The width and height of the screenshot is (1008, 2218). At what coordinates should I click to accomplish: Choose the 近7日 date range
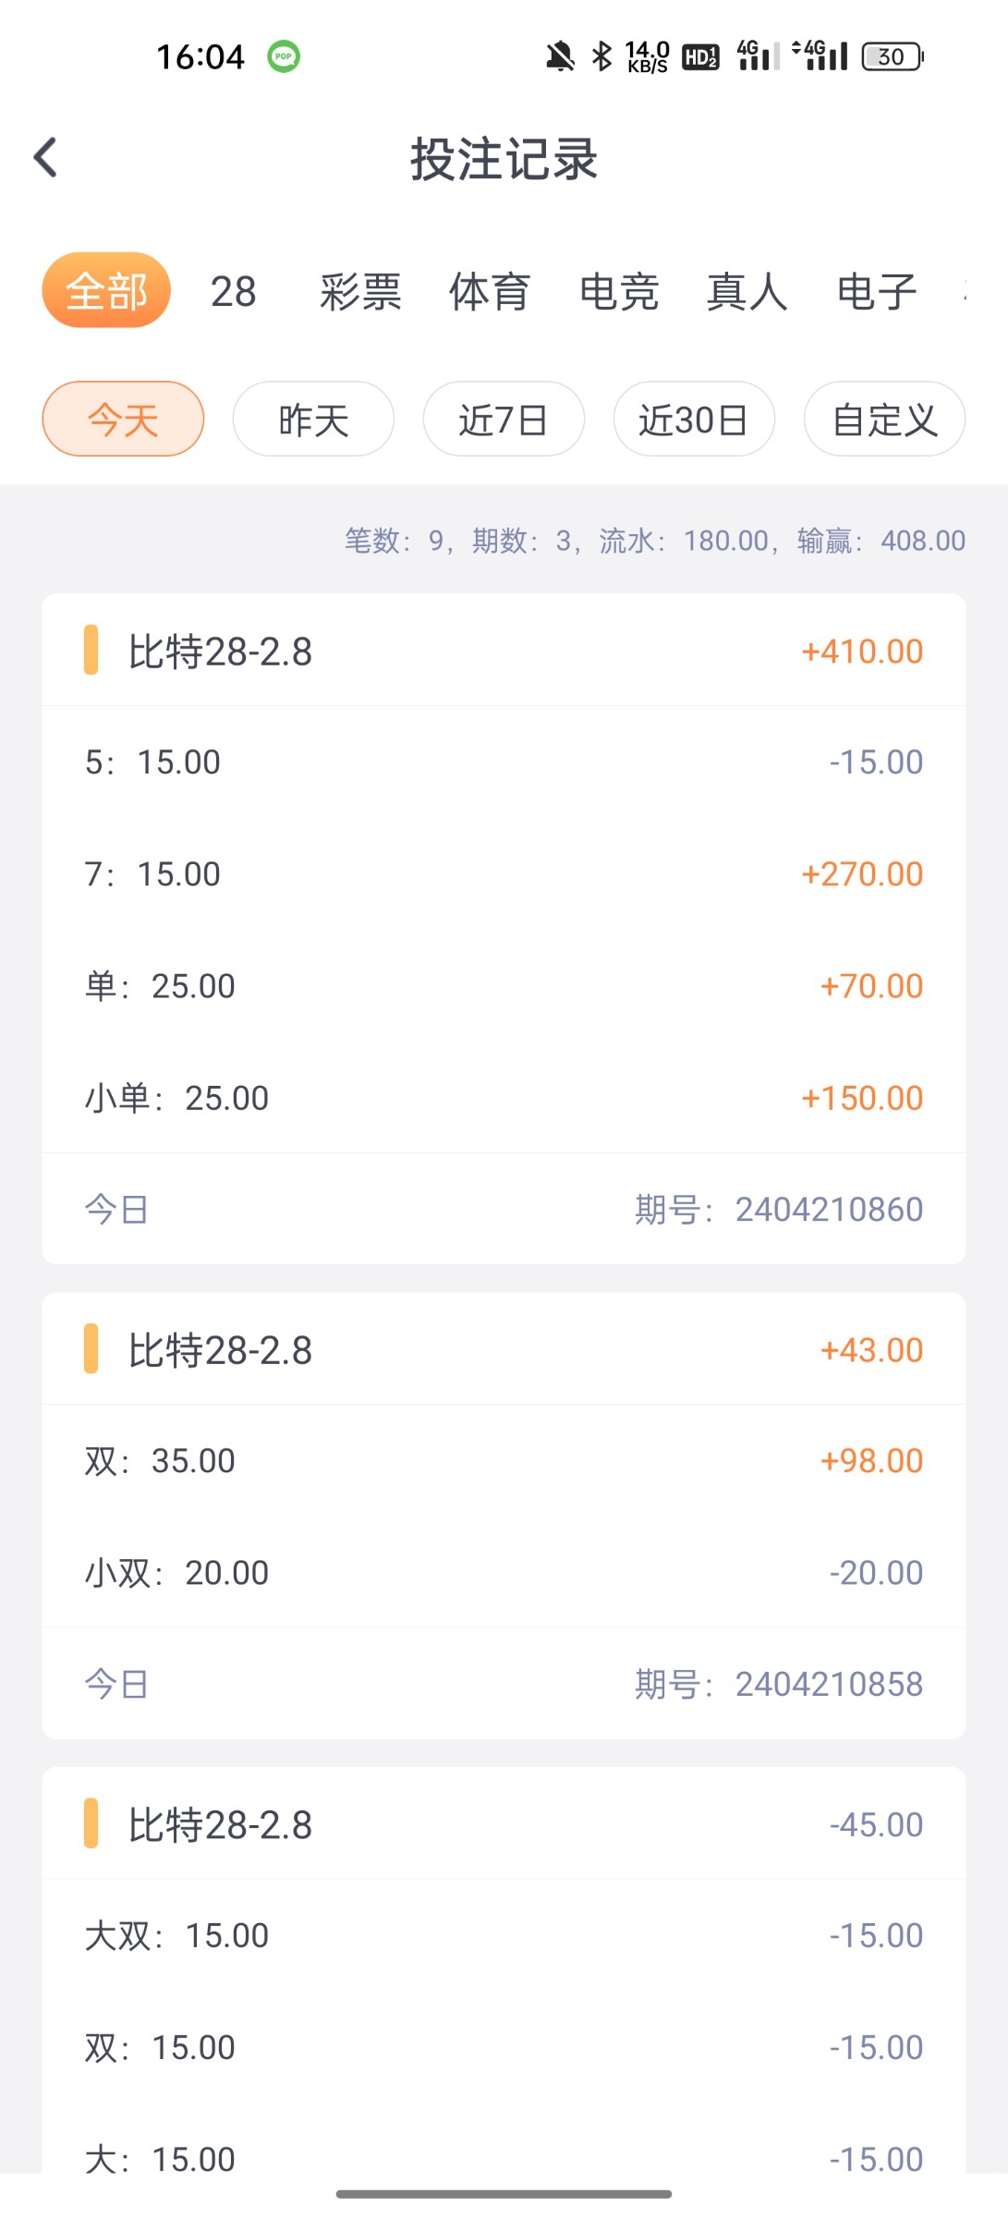504,420
